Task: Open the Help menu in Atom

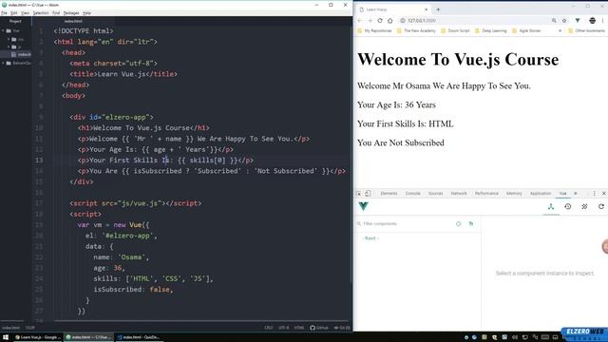Action: tap(86, 12)
